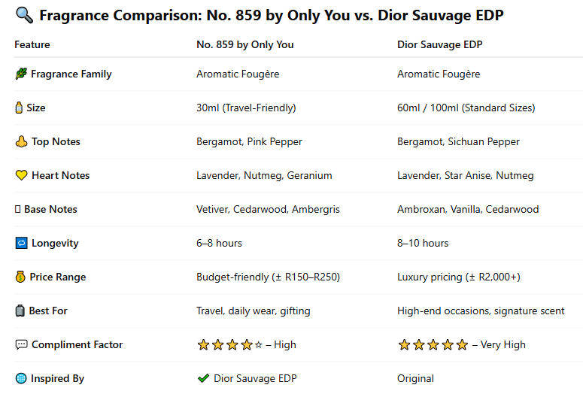
Task: Click the Feature column header
Action: click(x=32, y=44)
